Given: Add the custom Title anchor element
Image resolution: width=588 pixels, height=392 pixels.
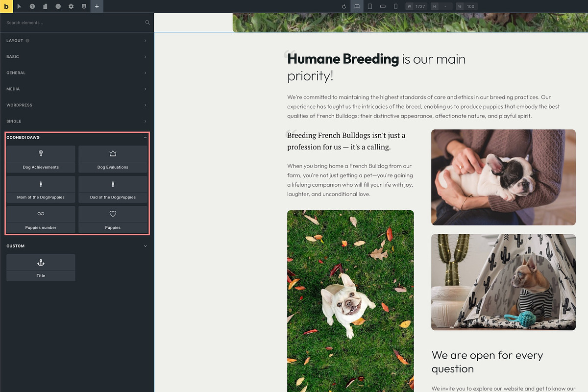Looking at the screenshot, I should click(x=41, y=268).
